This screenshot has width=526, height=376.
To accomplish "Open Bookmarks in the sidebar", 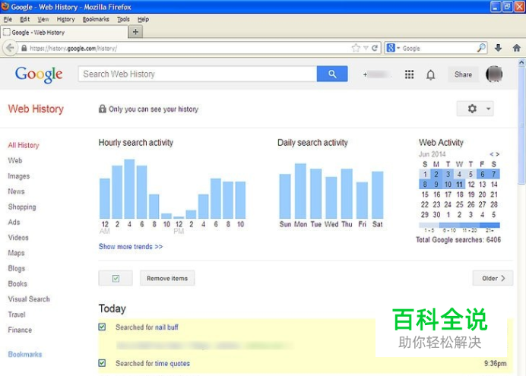I will click(25, 354).
